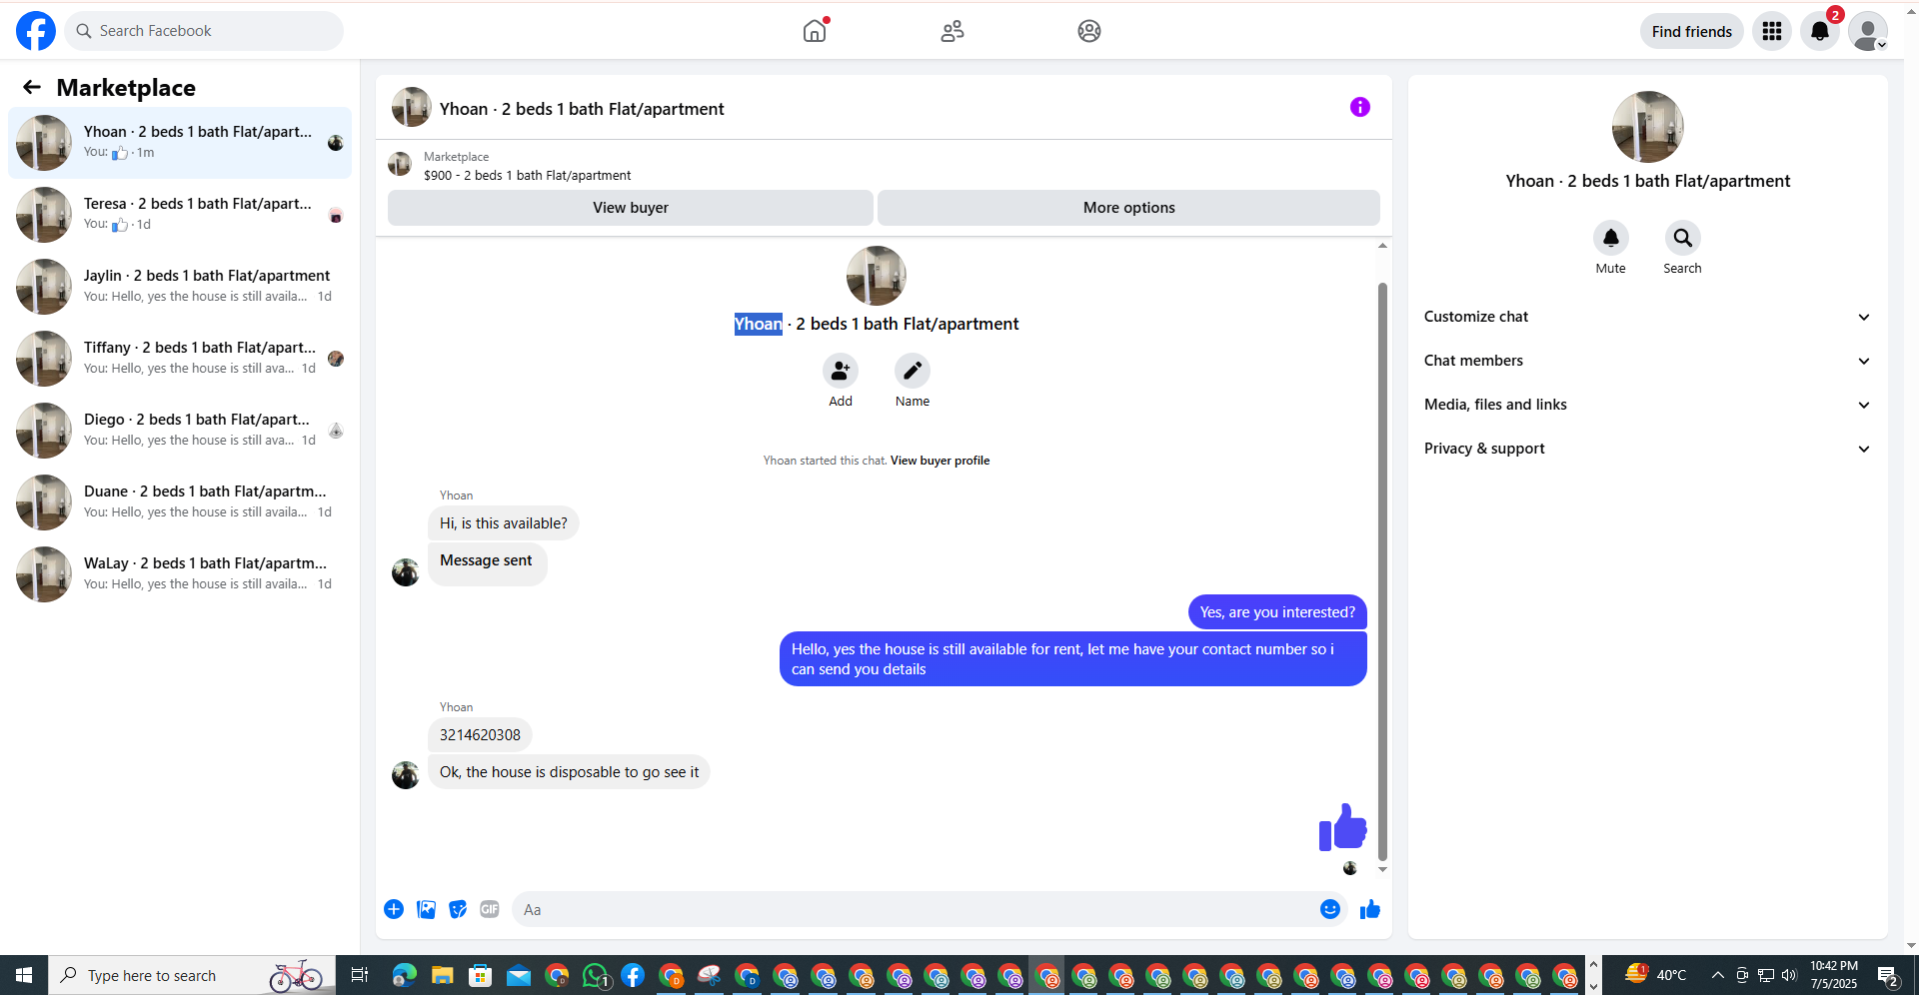This screenshot has height=995, width=1919.
Task: Open Jaylin conversation in list
Action: [180, 287]
